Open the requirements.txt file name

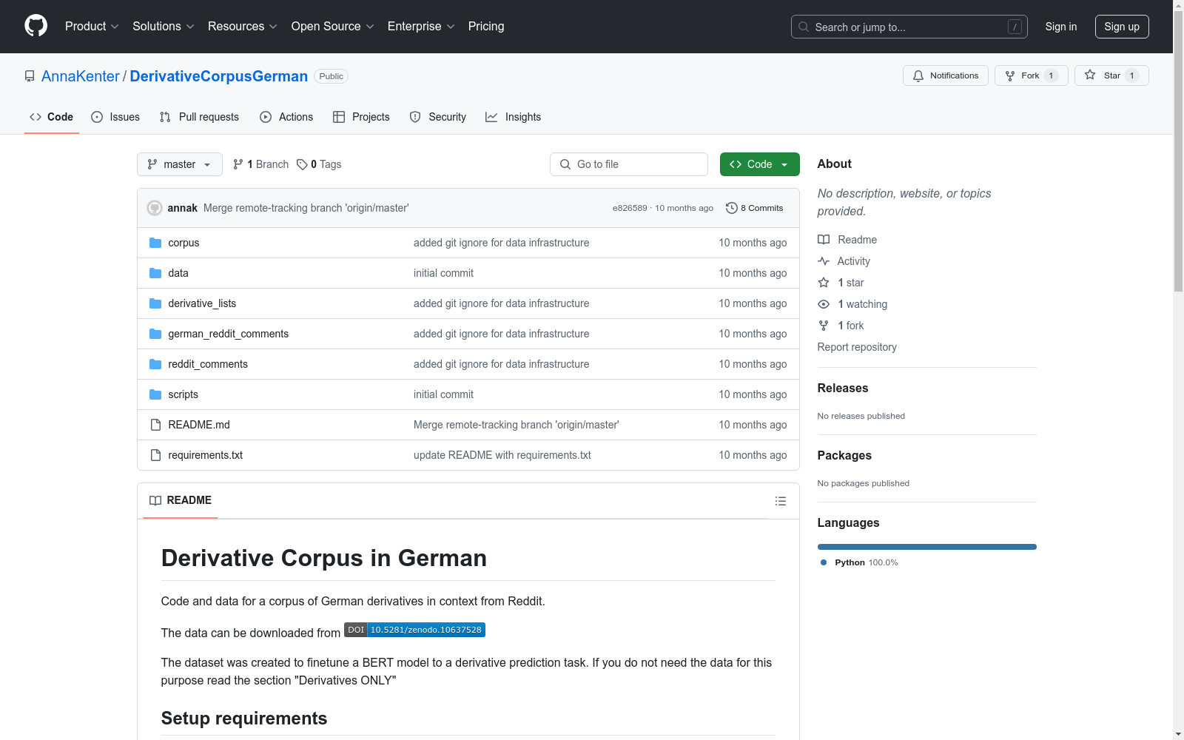[206, 455]
